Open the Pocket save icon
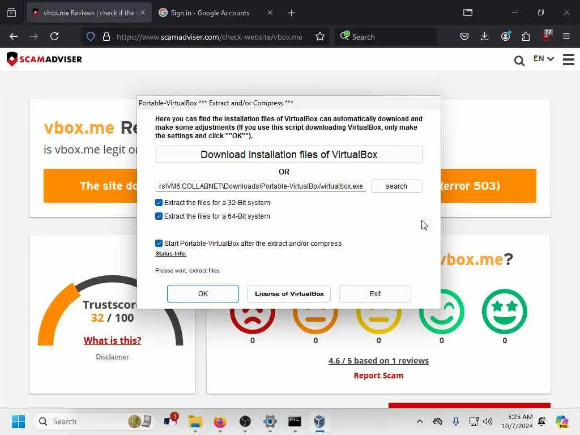This screenshot has height=435, width=580. [x=464, y=36]
